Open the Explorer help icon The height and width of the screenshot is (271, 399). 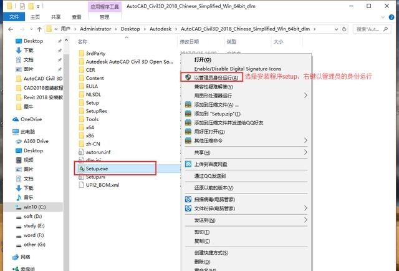click(x=392, y=17)
